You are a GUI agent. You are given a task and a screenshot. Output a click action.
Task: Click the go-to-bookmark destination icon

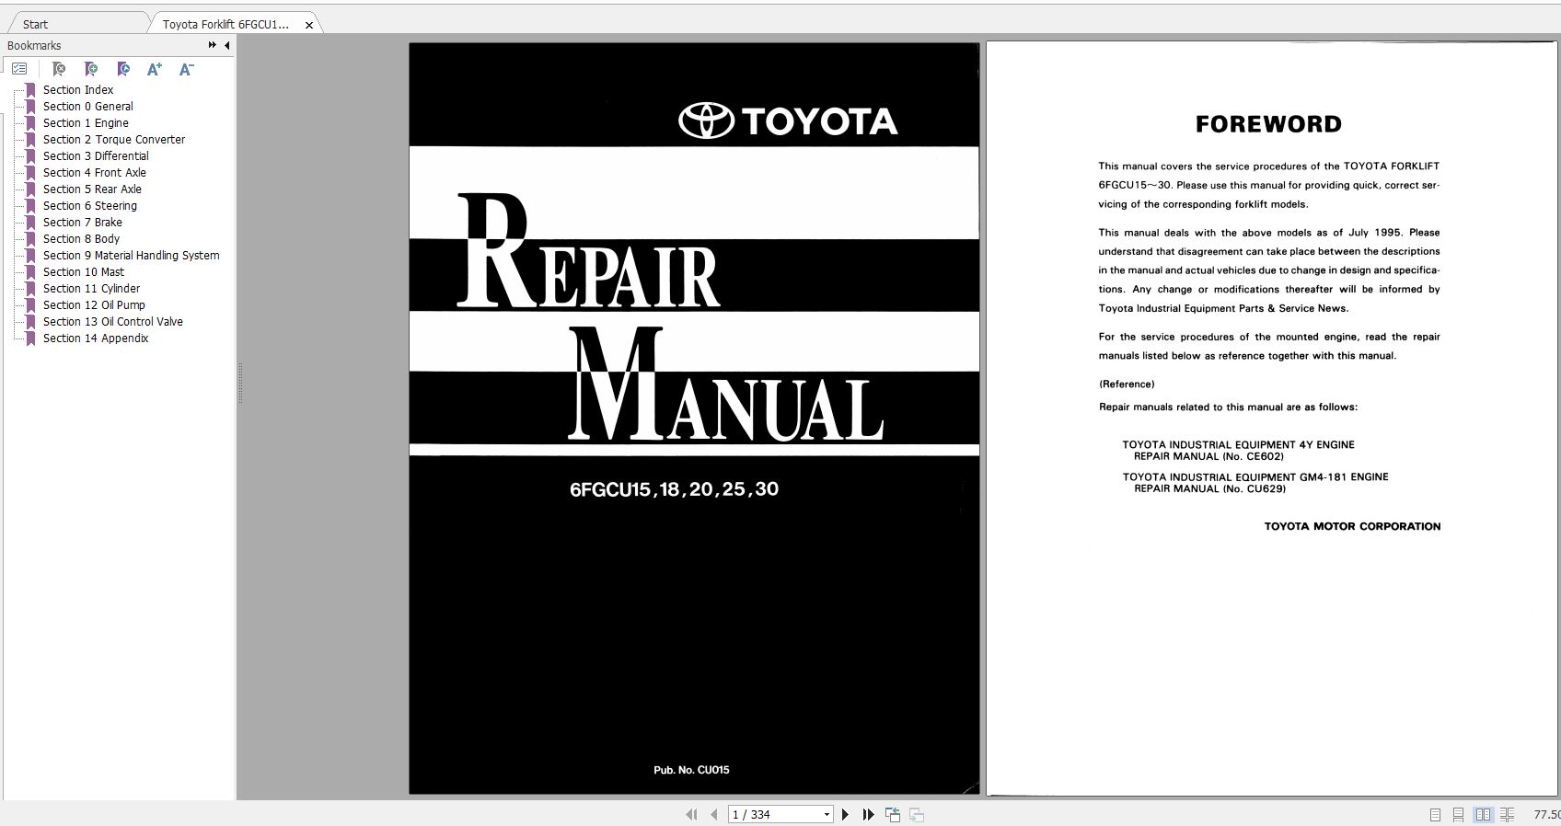tap(123, 69)
